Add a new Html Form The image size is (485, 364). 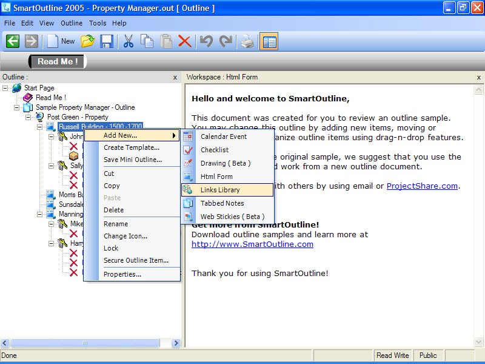[227, 177]
